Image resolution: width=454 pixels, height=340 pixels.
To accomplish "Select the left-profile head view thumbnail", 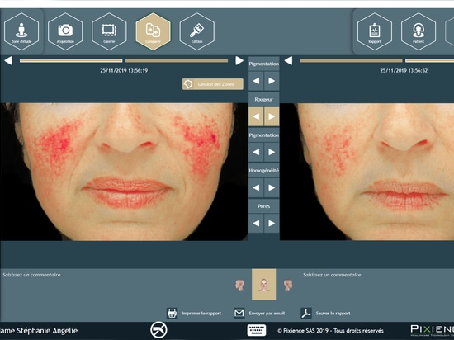I will (x=239, y=286).
